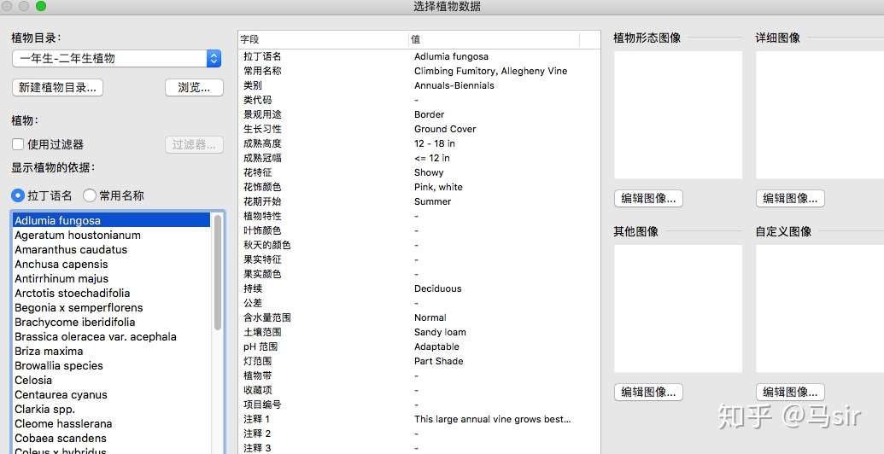Image resolution: width=884 pixels, height=454 pixels.
Task: Click the 生长习性 field row
Action: (419, 129)
